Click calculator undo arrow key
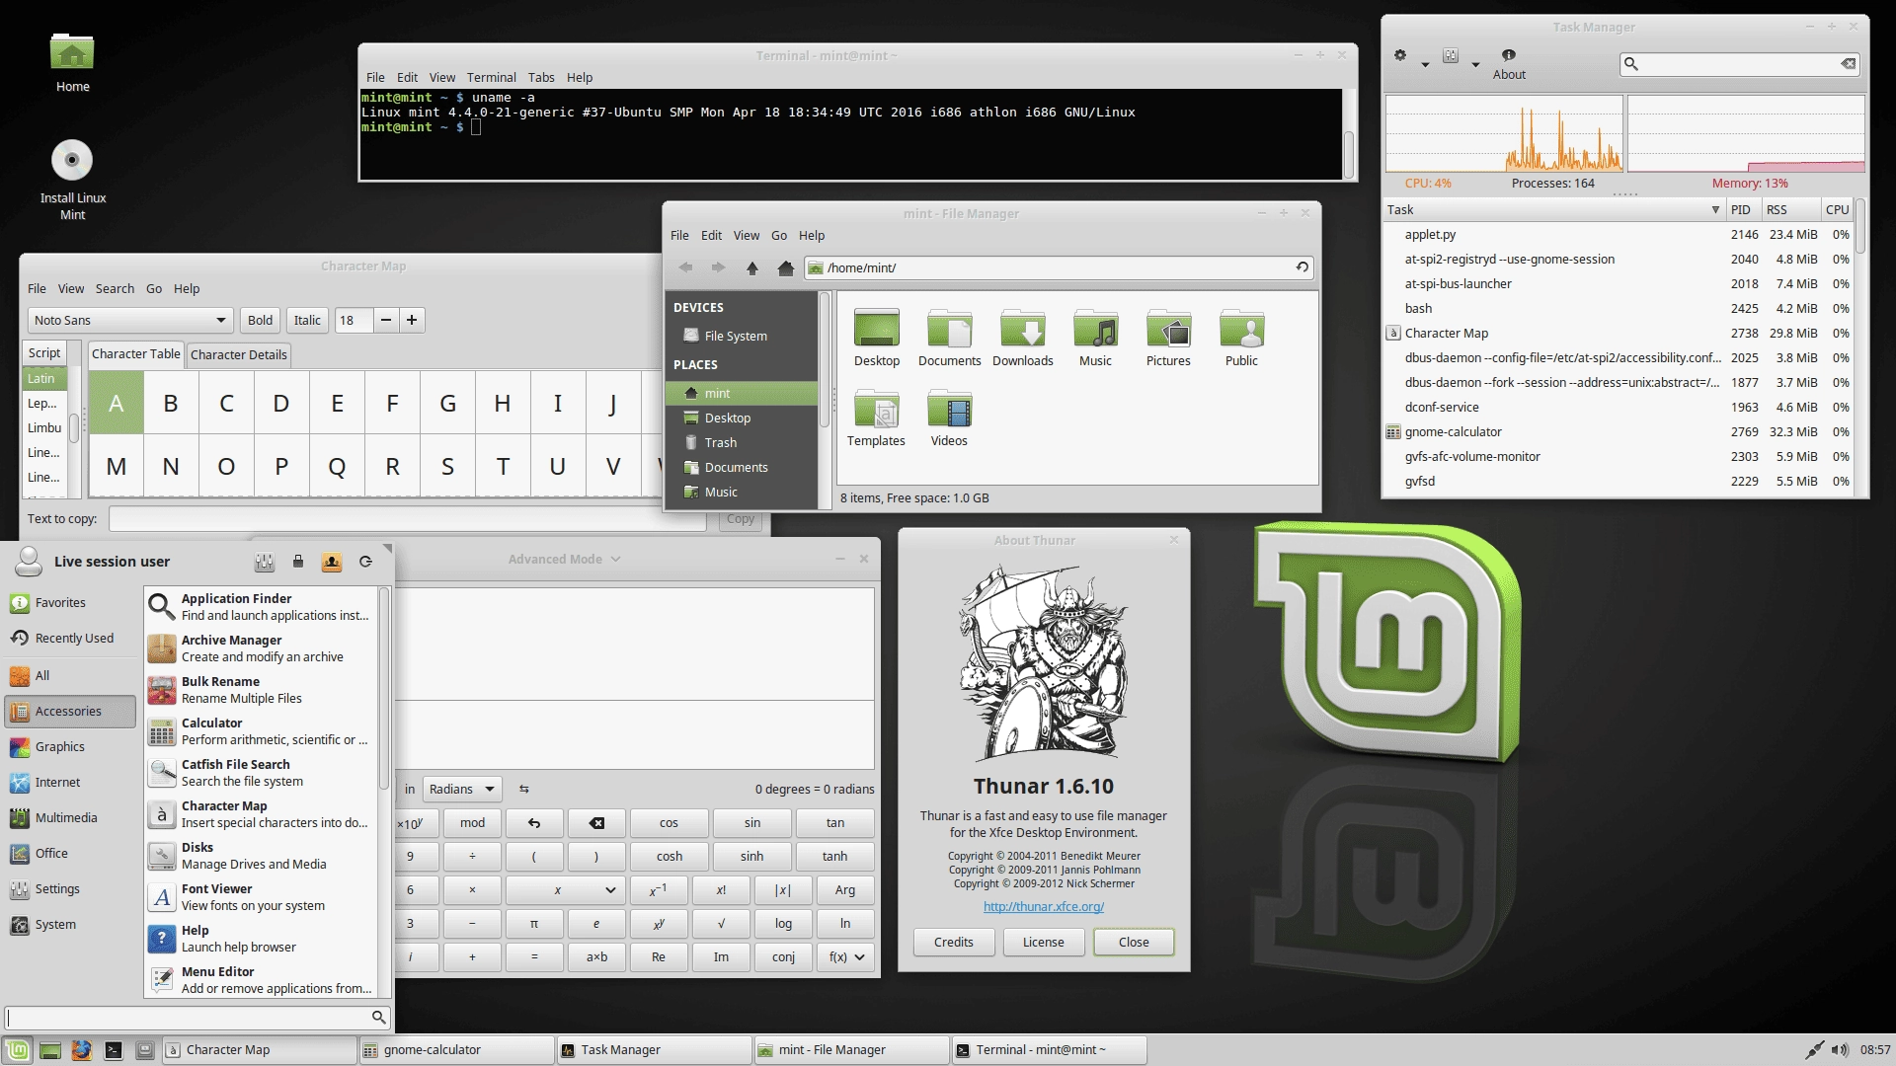1896x1066 pixels. [x=534, y=823]
